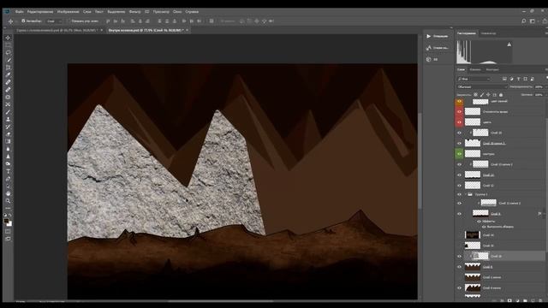Open the 3D collapsed panel icon

click(428, 59)
